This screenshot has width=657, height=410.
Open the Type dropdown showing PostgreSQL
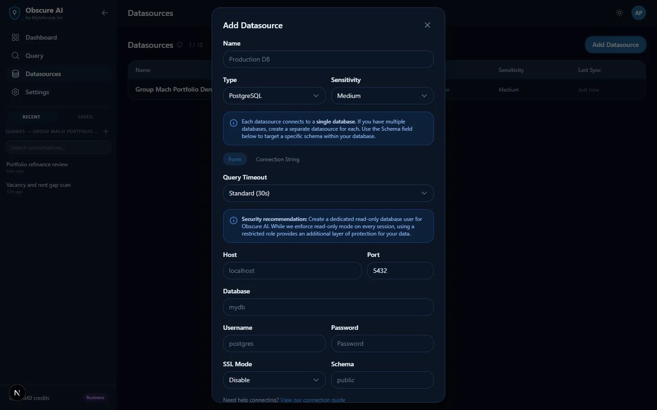274,96
